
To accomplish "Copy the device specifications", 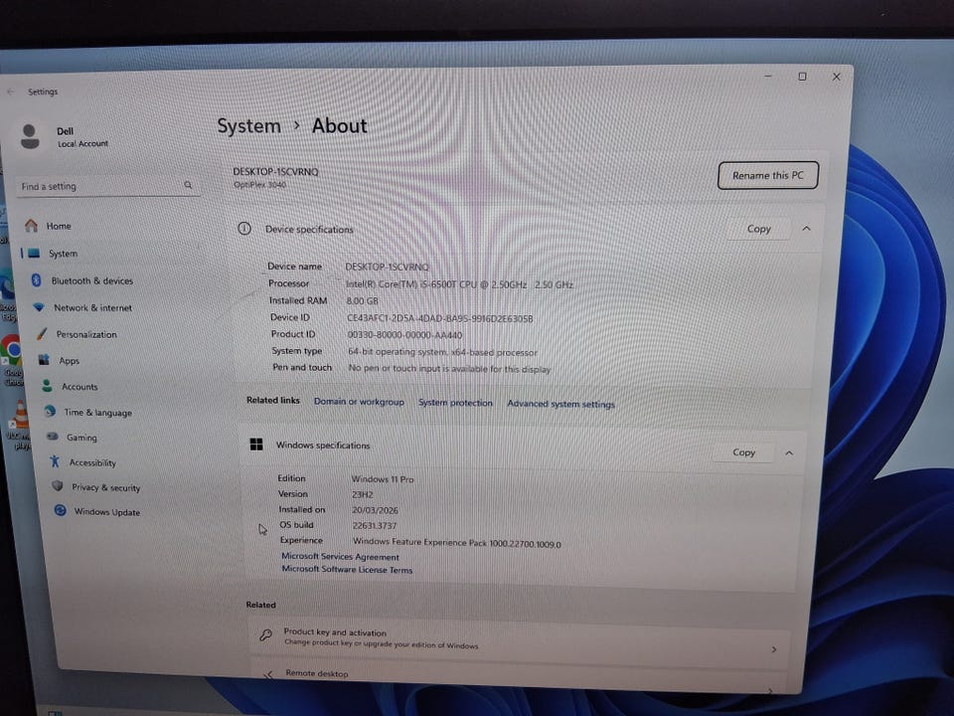I will tap(758, 229).
